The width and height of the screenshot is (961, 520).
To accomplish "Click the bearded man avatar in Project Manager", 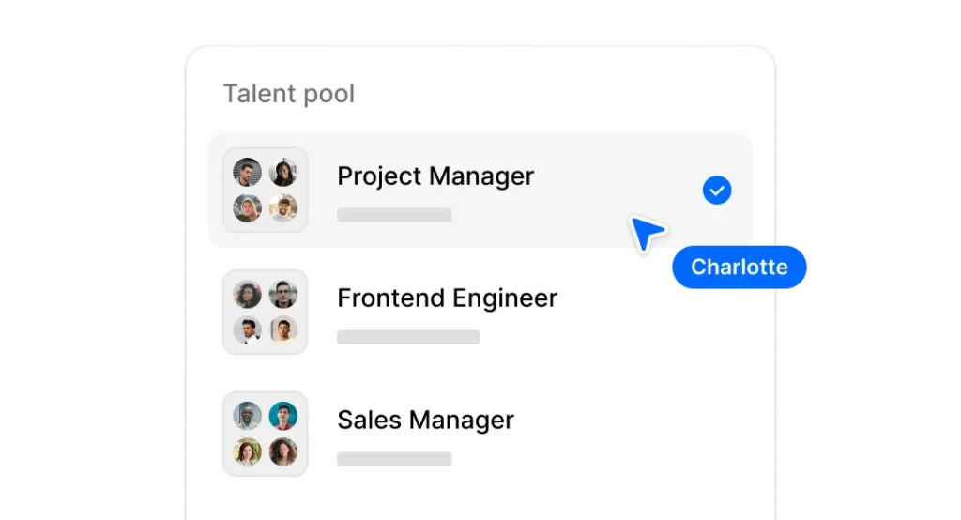I will 247,173.
